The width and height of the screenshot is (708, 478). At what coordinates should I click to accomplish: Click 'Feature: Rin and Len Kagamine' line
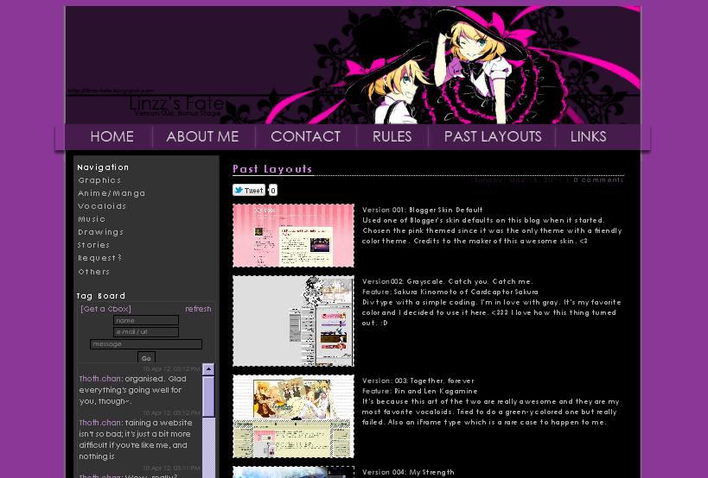[419, 391]
